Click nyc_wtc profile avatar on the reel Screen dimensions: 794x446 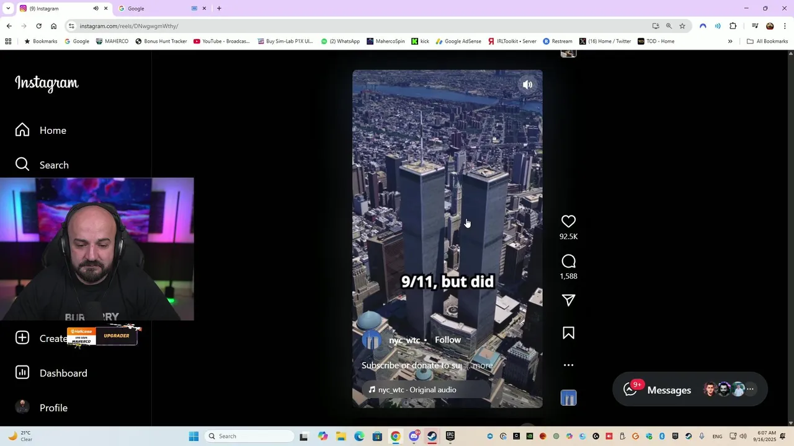coord(372,340)
